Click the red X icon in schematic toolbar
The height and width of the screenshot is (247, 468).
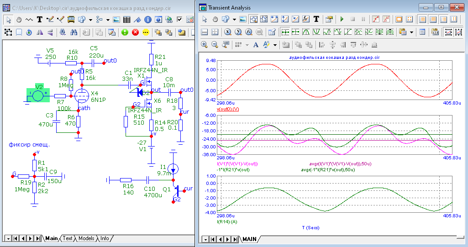[136, 32]
